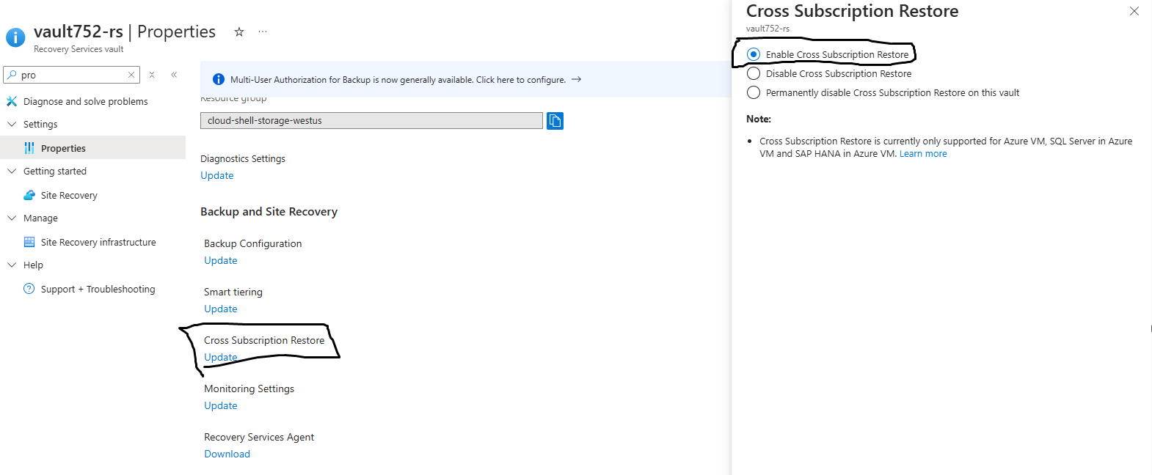This screenshot has width=1152, height=475.
Task: Click the info icon in Multi-User Authorization banner
Action: pyautogui.click(x=219, y=79)
